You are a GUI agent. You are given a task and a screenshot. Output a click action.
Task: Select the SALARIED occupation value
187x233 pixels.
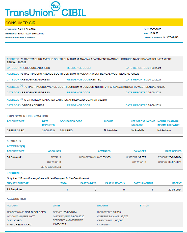point(66,130)
